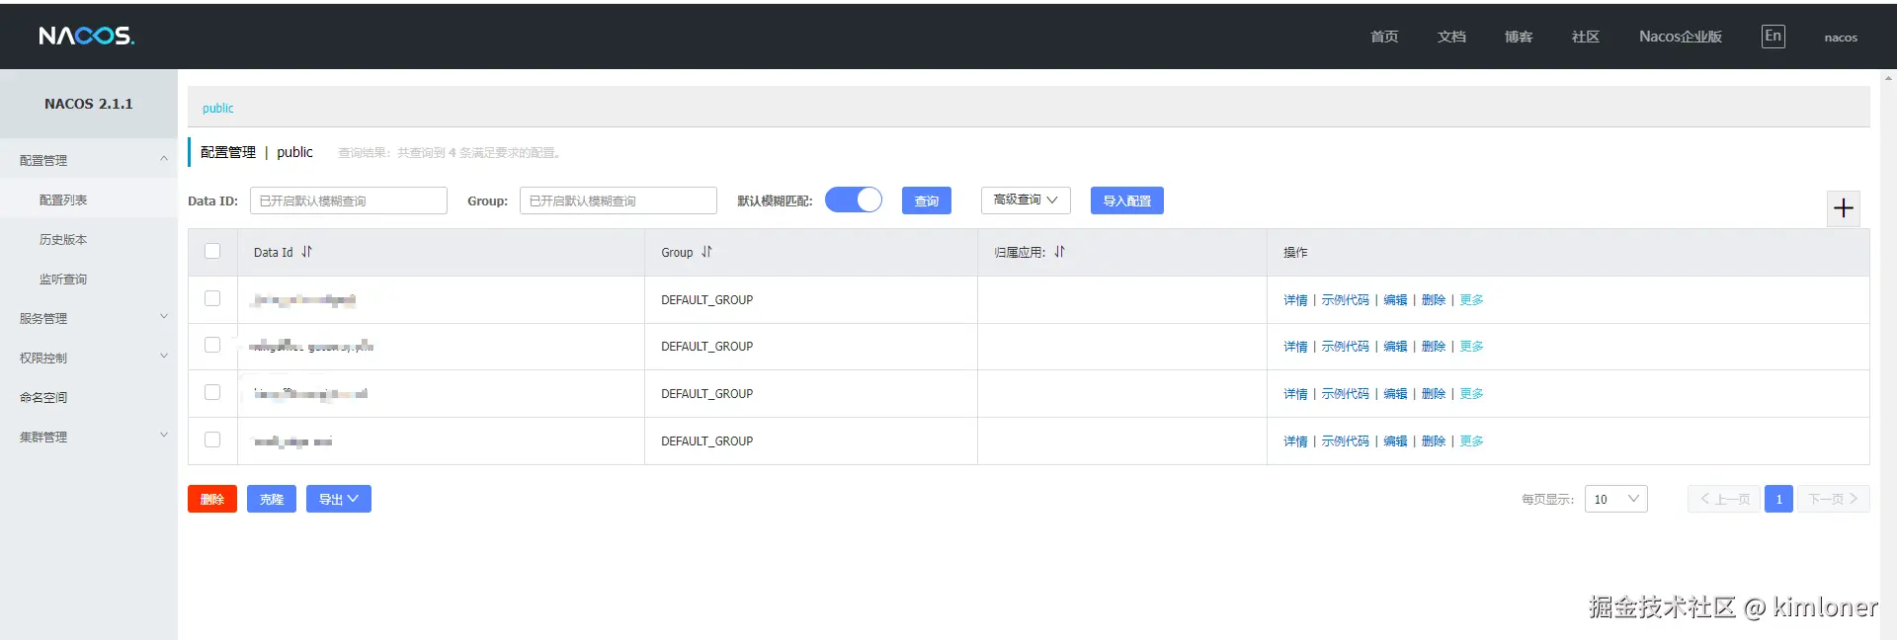1897x640 pixels.
Task: Click 更多 for the second row
Action: pyautogui.click(x=1472, y=346)
